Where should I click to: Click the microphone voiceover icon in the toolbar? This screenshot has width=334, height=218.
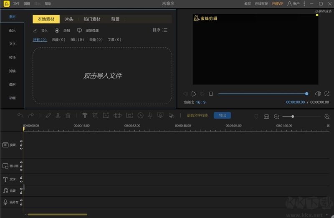click(x=150, y=116)
